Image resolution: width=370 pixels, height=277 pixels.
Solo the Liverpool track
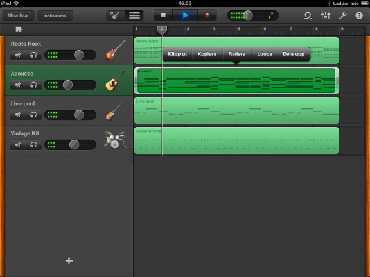(34, 115)
